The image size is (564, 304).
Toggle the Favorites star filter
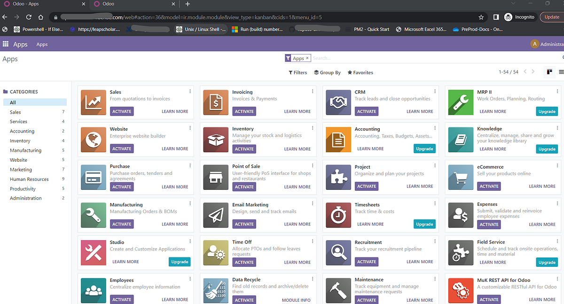coord(360,72)
